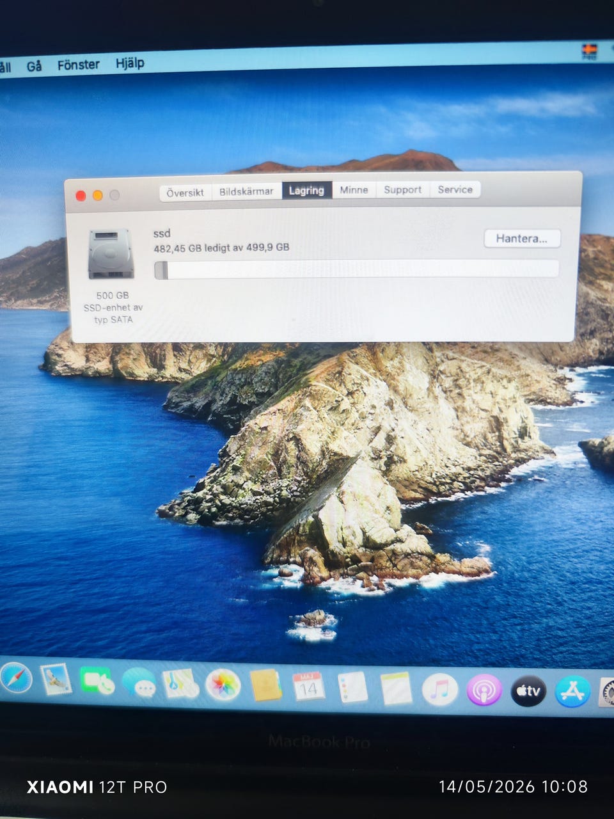
Task: Click the ssd hard drive icon
Action: (x=111, y=255)
